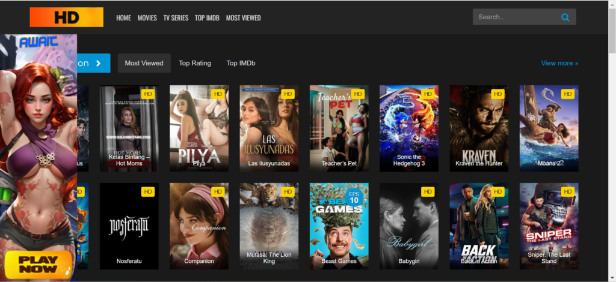
Task: Open the Moana 2 movie poster
Action: [x=549, y=128]
